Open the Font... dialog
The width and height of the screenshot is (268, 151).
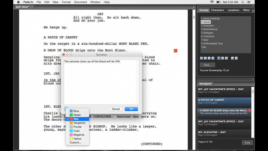pyautogui.click(x=208, y=65)
